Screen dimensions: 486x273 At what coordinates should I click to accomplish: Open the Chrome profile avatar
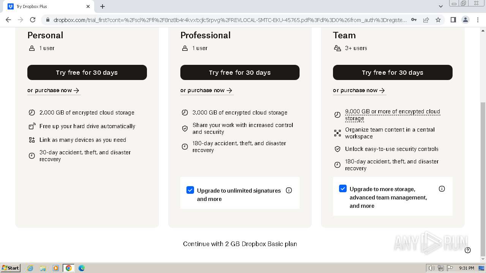[x=465, y=20]
